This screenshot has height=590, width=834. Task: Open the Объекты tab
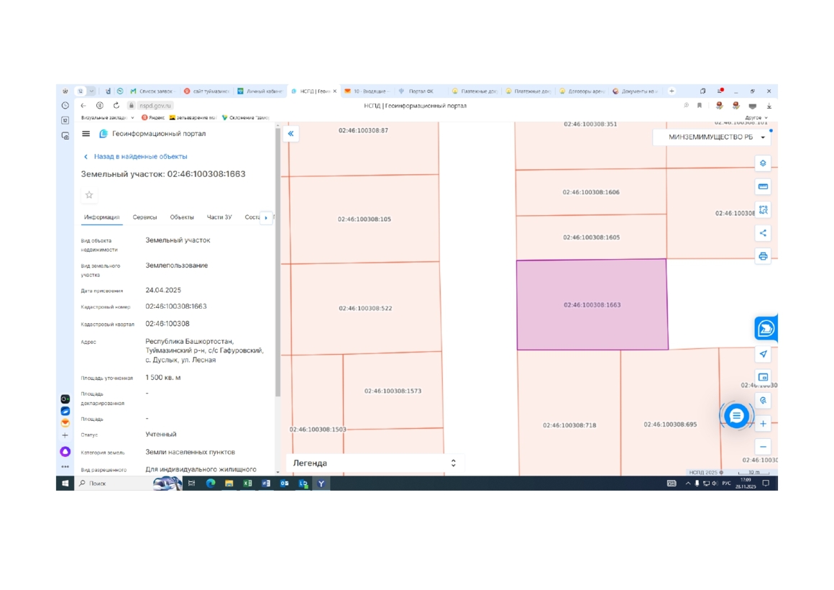point(182,217)
